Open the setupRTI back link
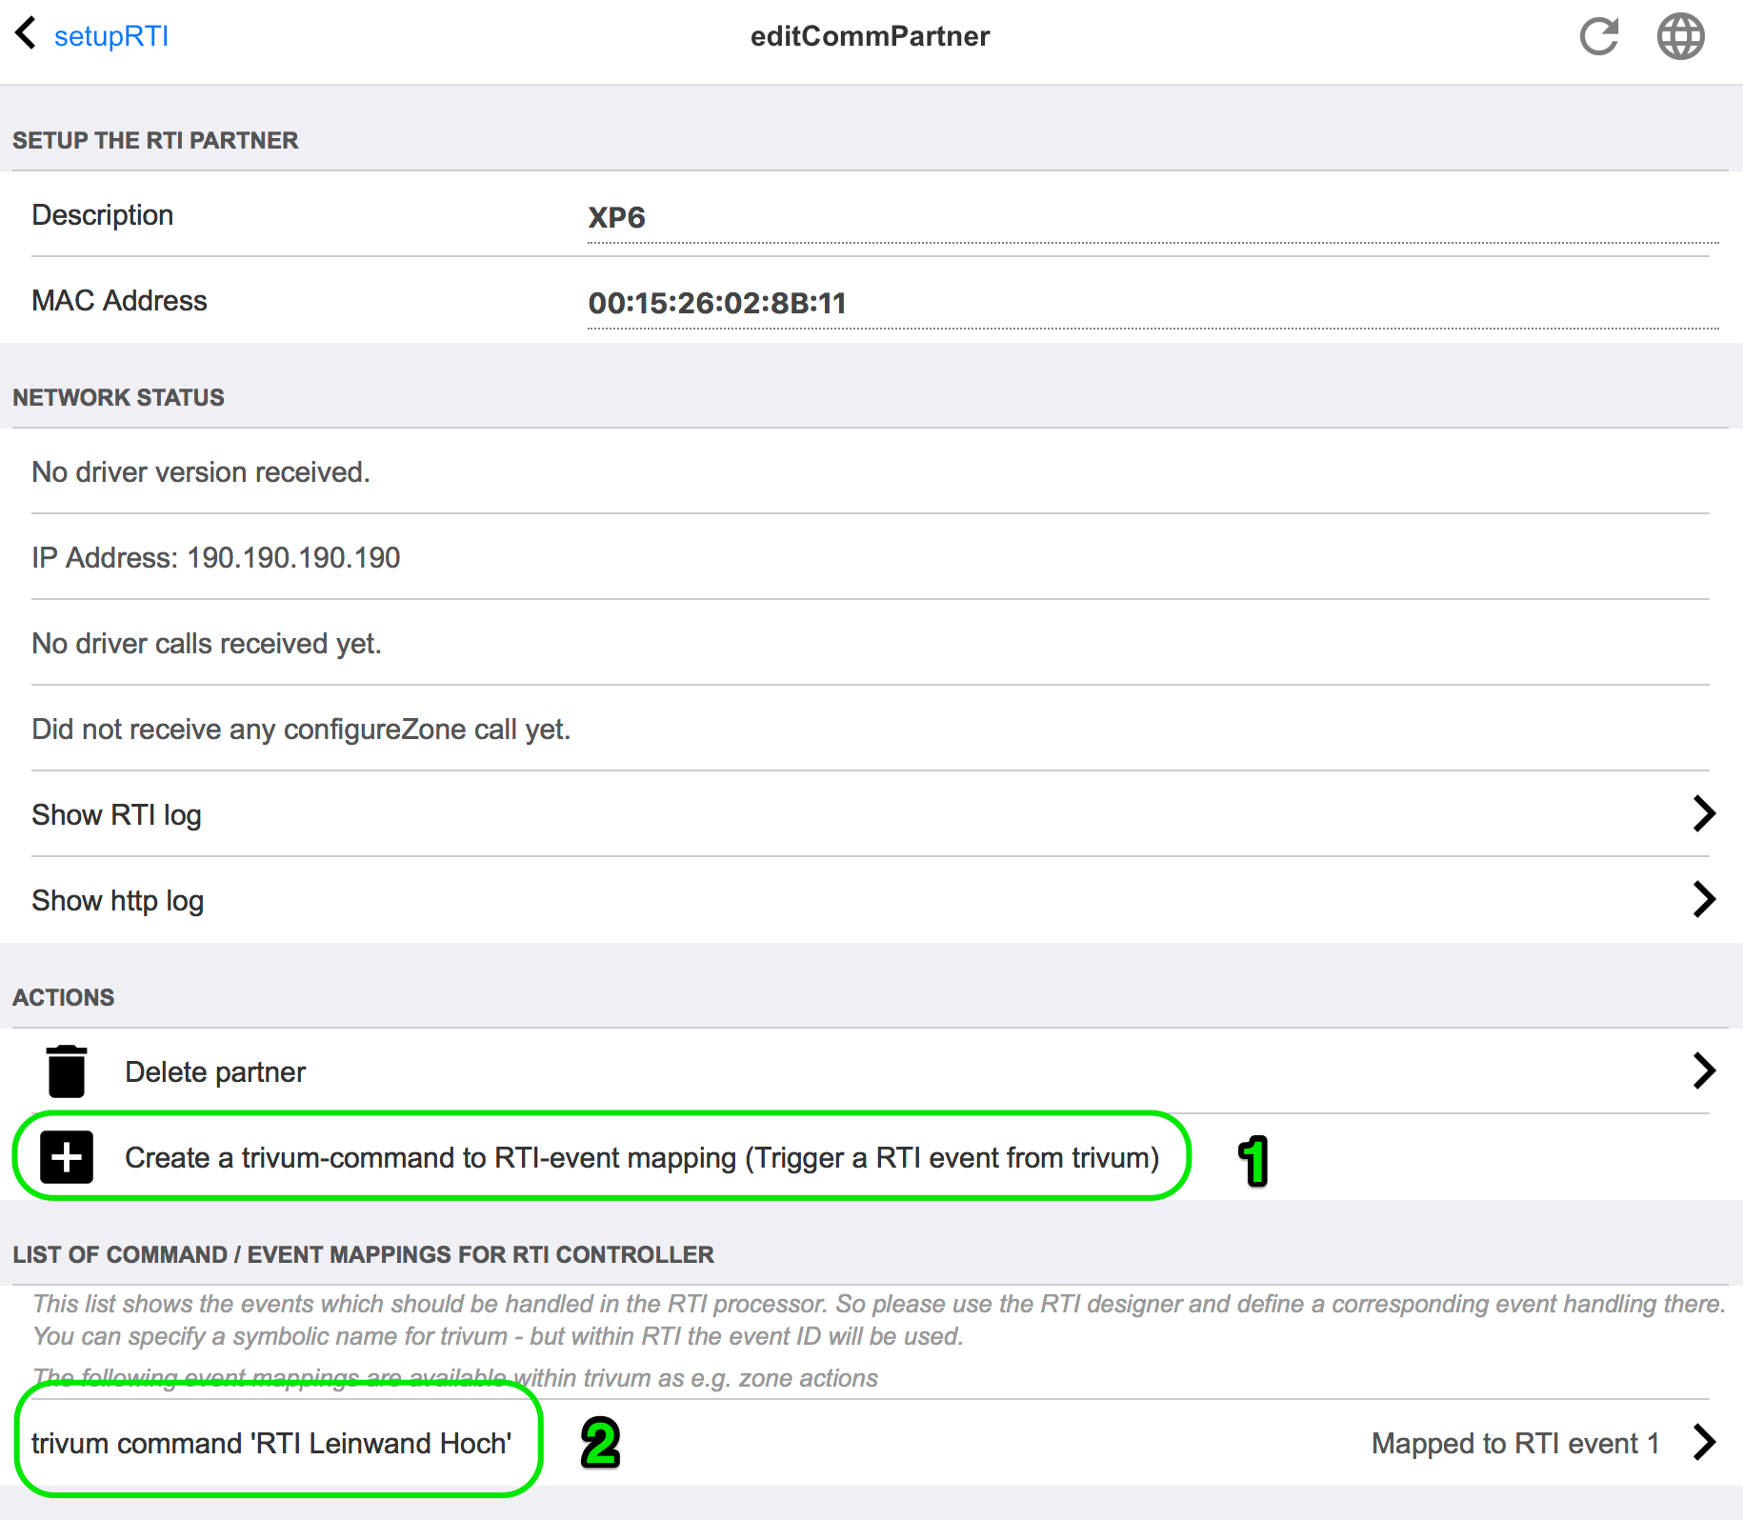 (110, 36)
